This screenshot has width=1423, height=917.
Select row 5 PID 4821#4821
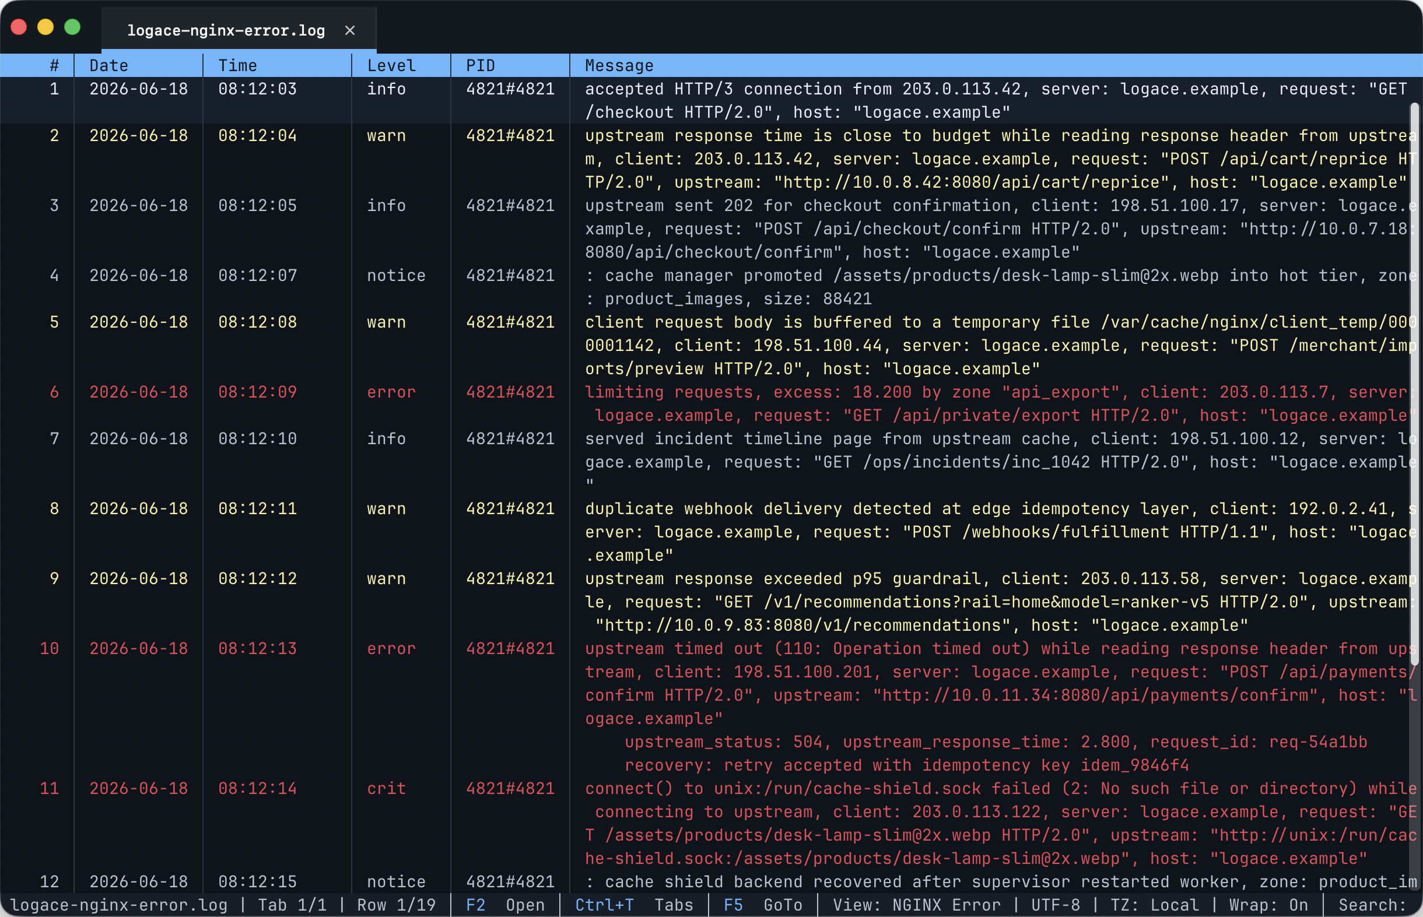point(510,322)
